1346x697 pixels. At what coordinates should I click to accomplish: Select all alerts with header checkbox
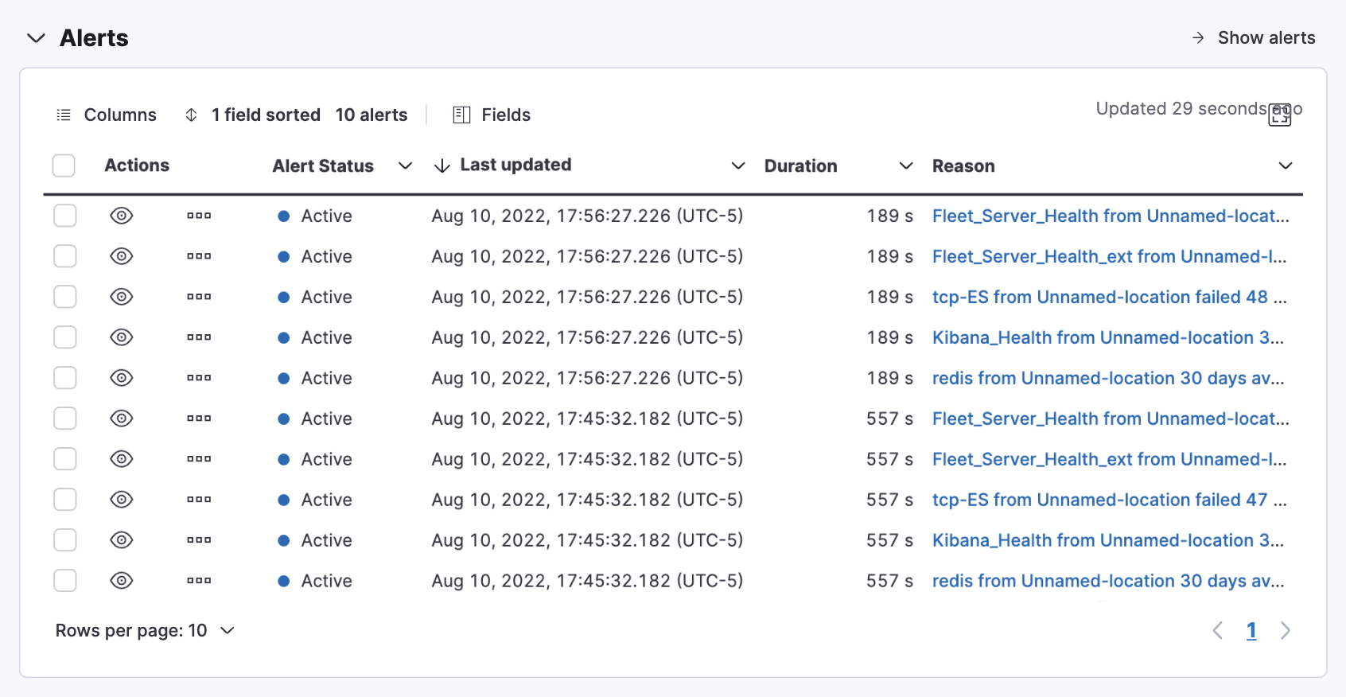coord(64,165)
